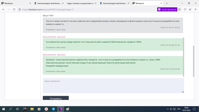Screen dimensions: 199x112
Task: Click the Отправить button
Action: pos(56,98)
